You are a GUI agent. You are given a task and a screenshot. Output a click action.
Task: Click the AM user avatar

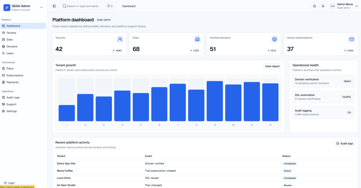(332, 6)
